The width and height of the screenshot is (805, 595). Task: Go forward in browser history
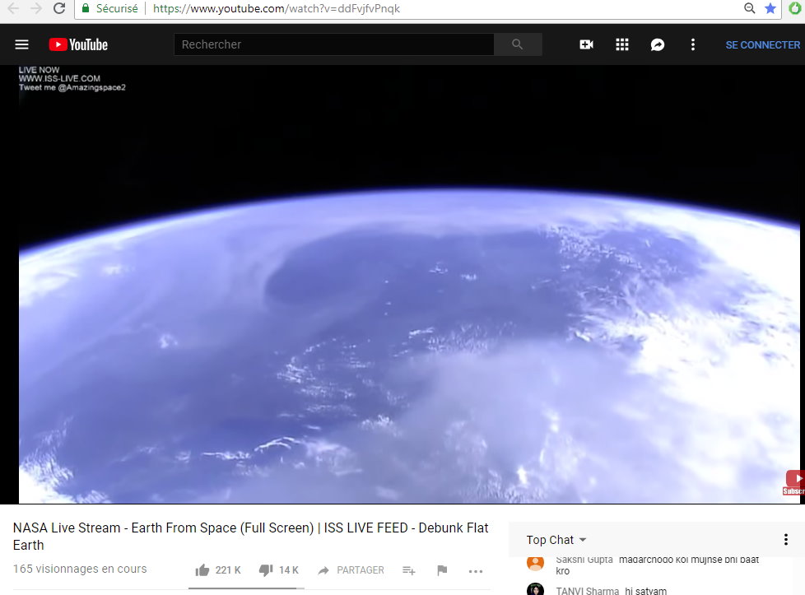click(x=36, y=8)
